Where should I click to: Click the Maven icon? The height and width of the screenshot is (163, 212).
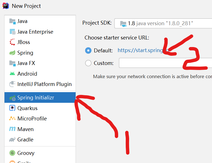click(x=12, y=129)
